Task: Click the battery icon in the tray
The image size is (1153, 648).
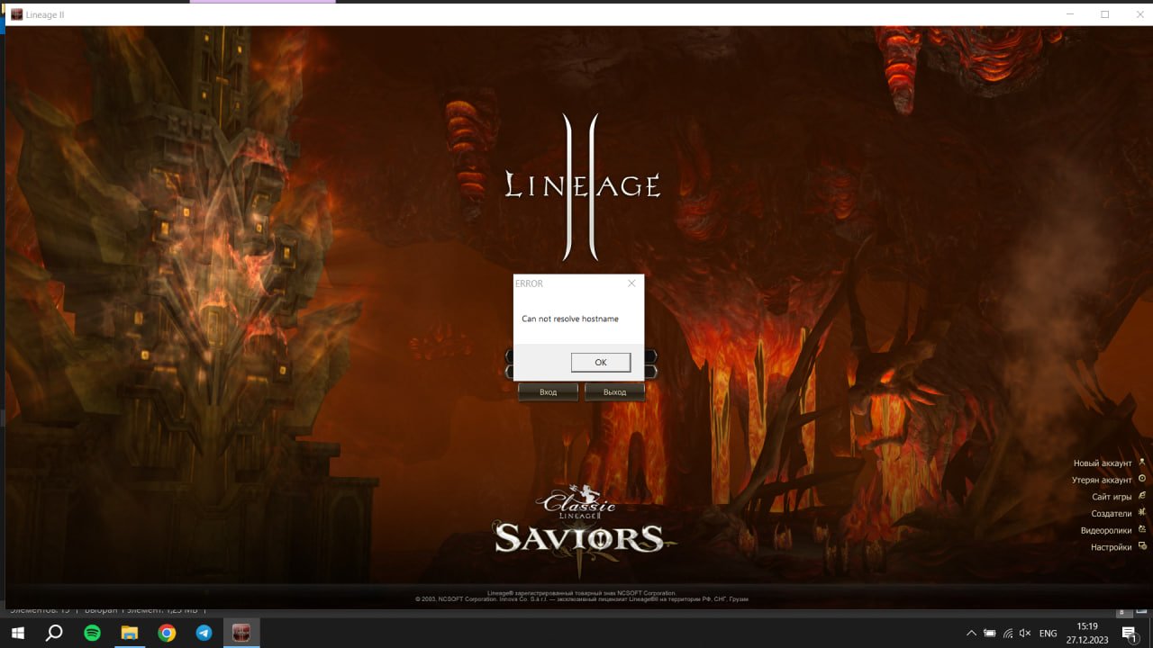Action: [989, 634]
